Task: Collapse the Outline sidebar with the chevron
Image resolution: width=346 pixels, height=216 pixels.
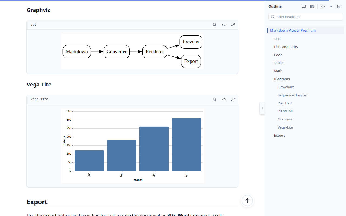Action: click(262, 108)
